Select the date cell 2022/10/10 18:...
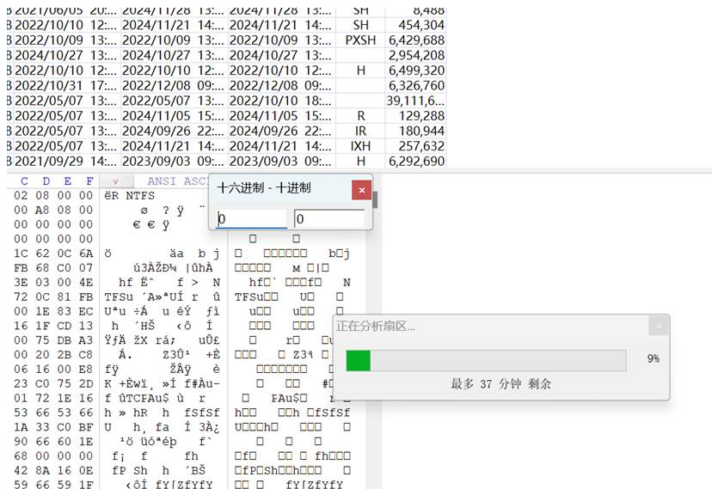This screenshot has height=489, width=712. click(x=280, y=101)
